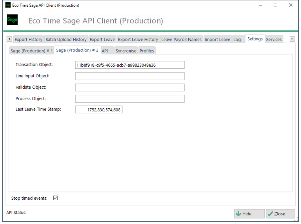This screenshot has height=224, width=301.
Task: Select Sage (Production) # 1 sub-tab
Action: click(32, 51)
